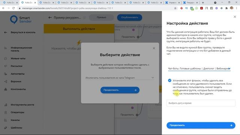Open Живые чаты in sidebar
Image resolution: width=240 pixels, height=135 pixels.
[x=18, y=58]
